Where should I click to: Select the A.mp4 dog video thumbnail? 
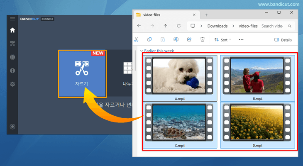click(179, 76)
